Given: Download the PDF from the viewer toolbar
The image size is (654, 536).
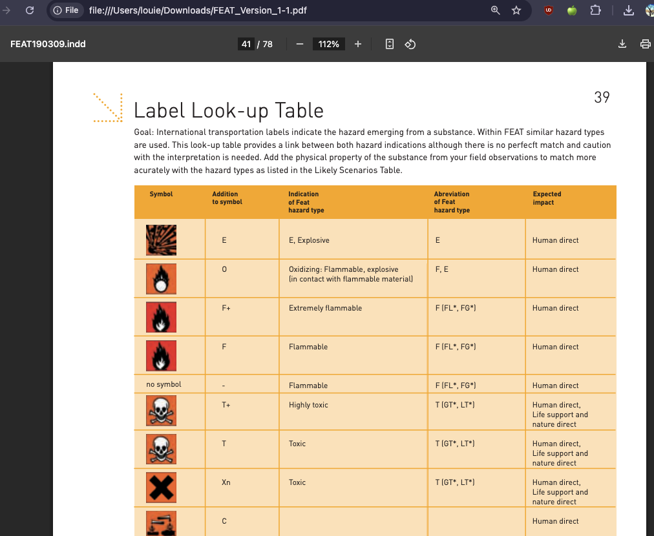Looking at the screenshot, I should (622, 44).
